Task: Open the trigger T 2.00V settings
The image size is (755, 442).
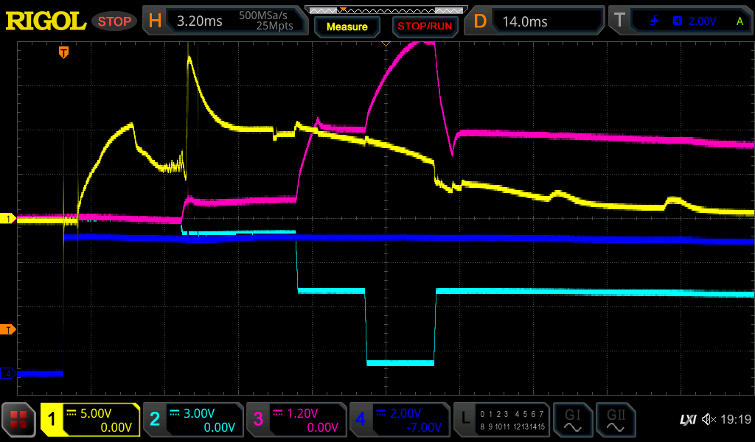Action: tap(681, 21)
